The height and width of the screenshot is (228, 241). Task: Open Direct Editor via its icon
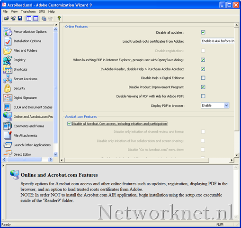coord(8,154)
